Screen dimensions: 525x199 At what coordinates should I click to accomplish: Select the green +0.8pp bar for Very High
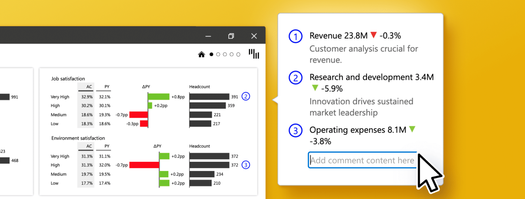(x=159, y=97)
